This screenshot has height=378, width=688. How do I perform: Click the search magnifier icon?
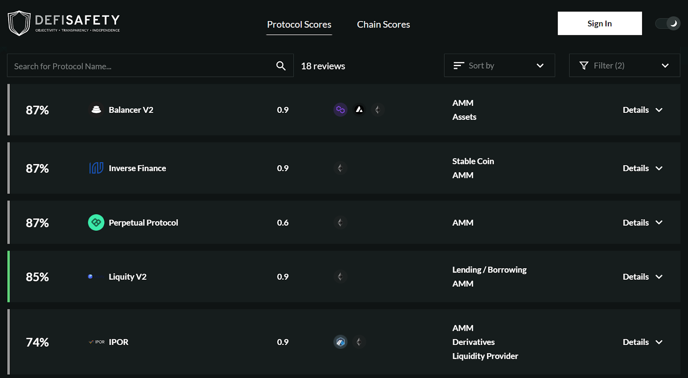(281, 66)
